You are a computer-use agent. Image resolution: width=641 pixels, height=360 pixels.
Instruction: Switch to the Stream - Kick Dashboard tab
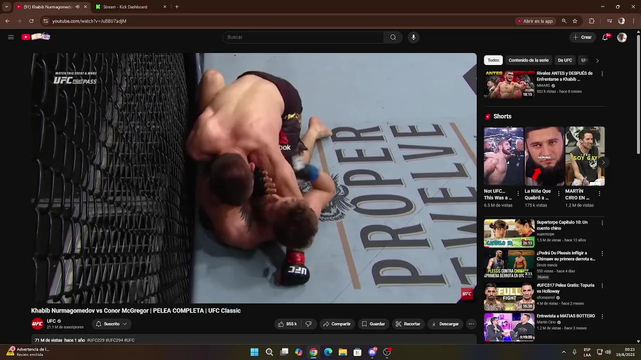click(x=125, y=7)
